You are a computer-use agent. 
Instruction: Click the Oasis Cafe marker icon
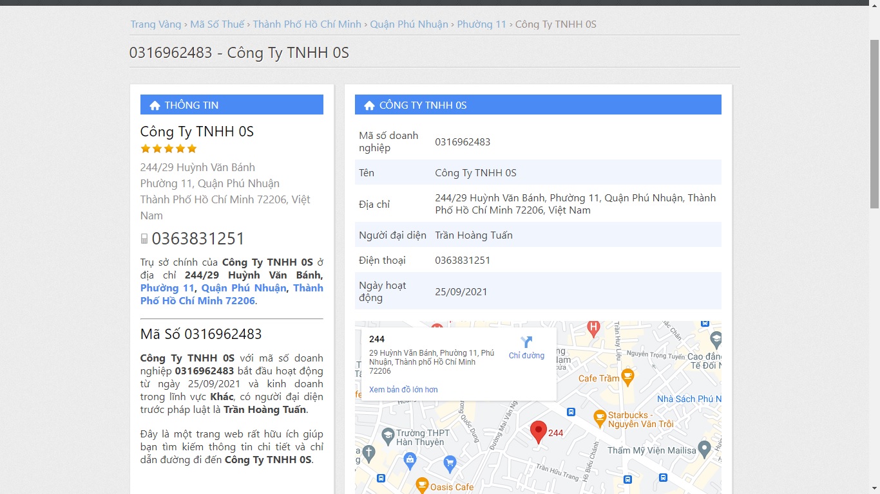[x=422, y=484]
